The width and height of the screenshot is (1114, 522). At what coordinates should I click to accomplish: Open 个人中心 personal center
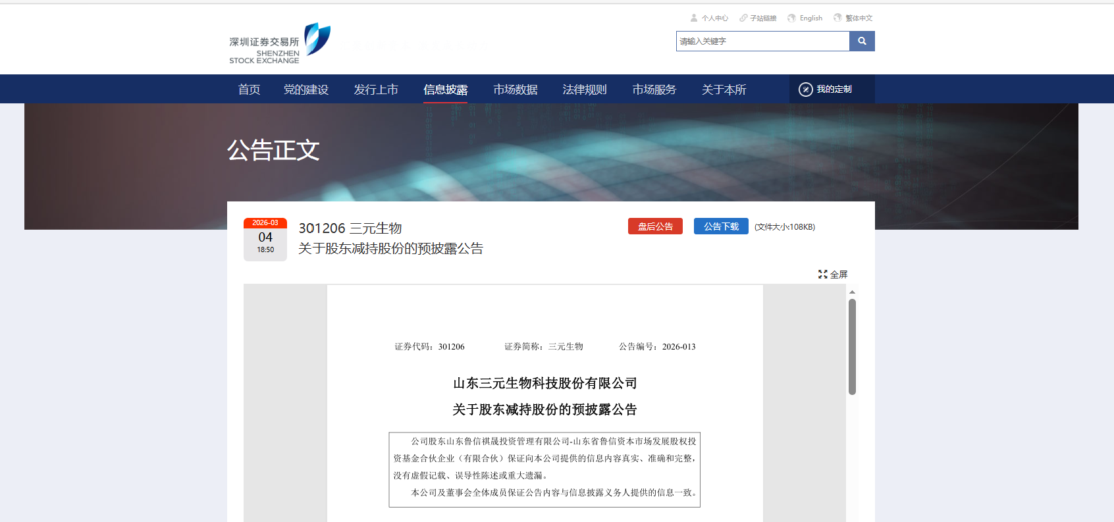[x=709, y=18]
